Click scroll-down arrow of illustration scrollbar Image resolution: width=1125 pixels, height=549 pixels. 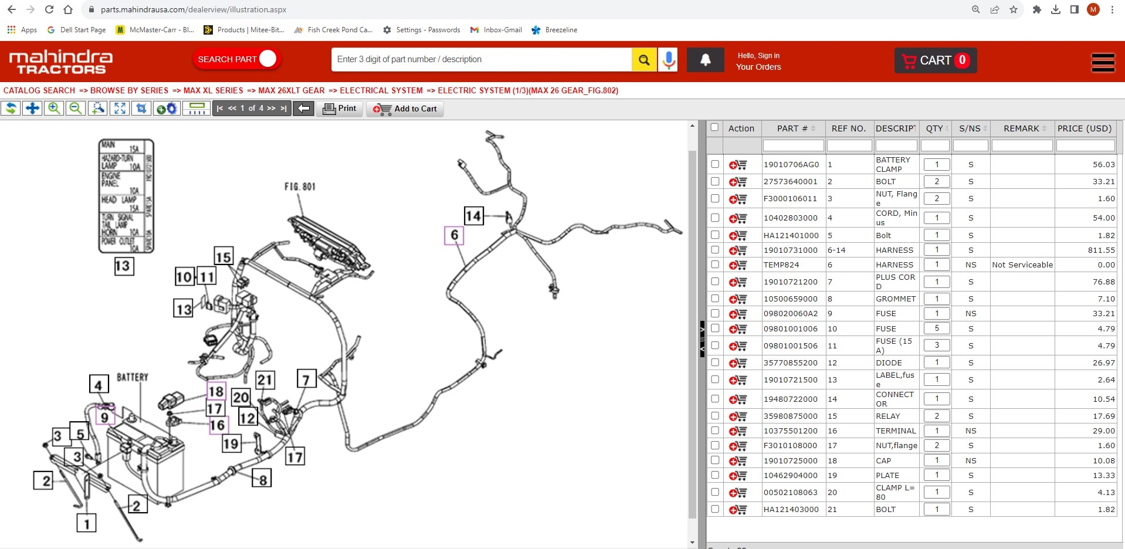click(x=692, y=543)
